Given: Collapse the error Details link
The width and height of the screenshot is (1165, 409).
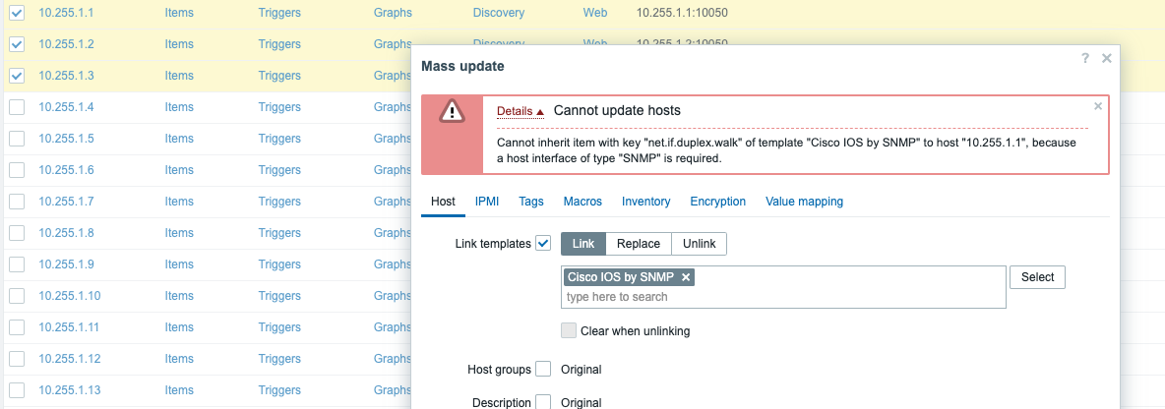Looking at the screenshot, I should click(521, 111).
